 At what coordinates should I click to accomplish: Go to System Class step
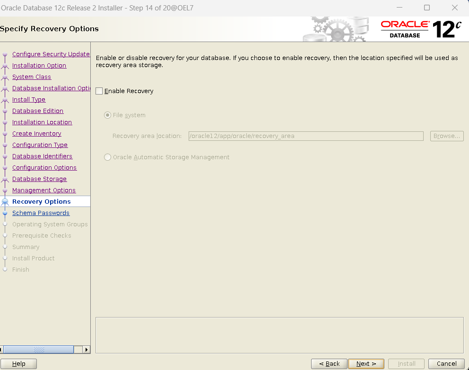32,77
